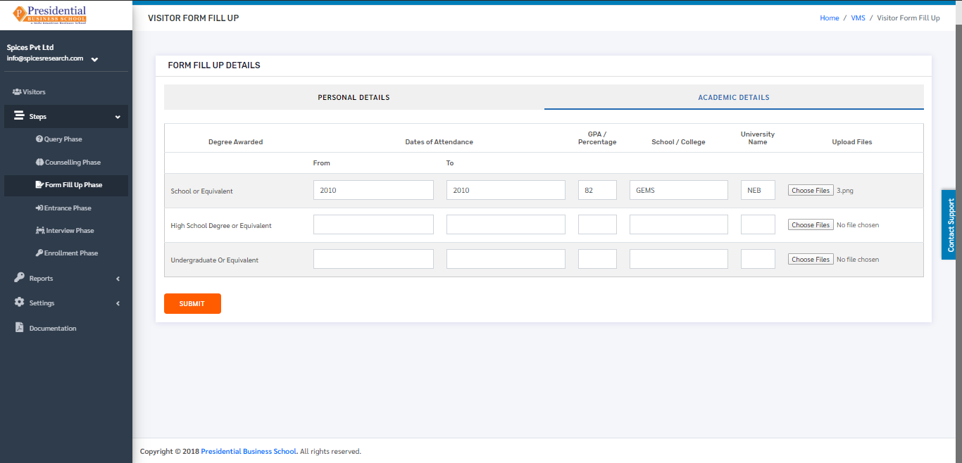The width and height of the screenshot is (962, 463).
Task: Click the orange Submit button
Action: tap(192, 303)
